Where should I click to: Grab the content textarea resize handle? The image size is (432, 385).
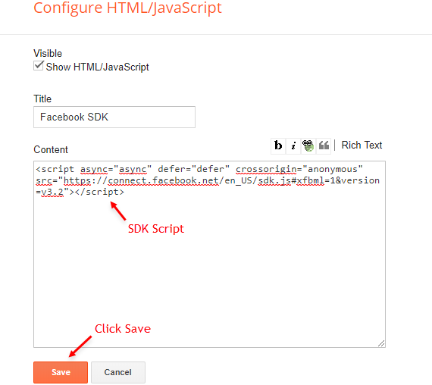click(x=381, y=343)
